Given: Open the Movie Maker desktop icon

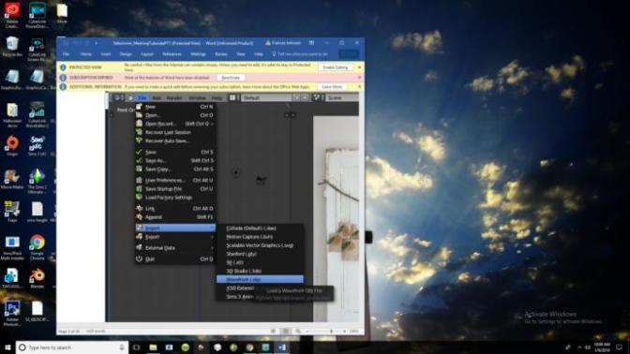Looking at the screenshot, I should [12, 179].
